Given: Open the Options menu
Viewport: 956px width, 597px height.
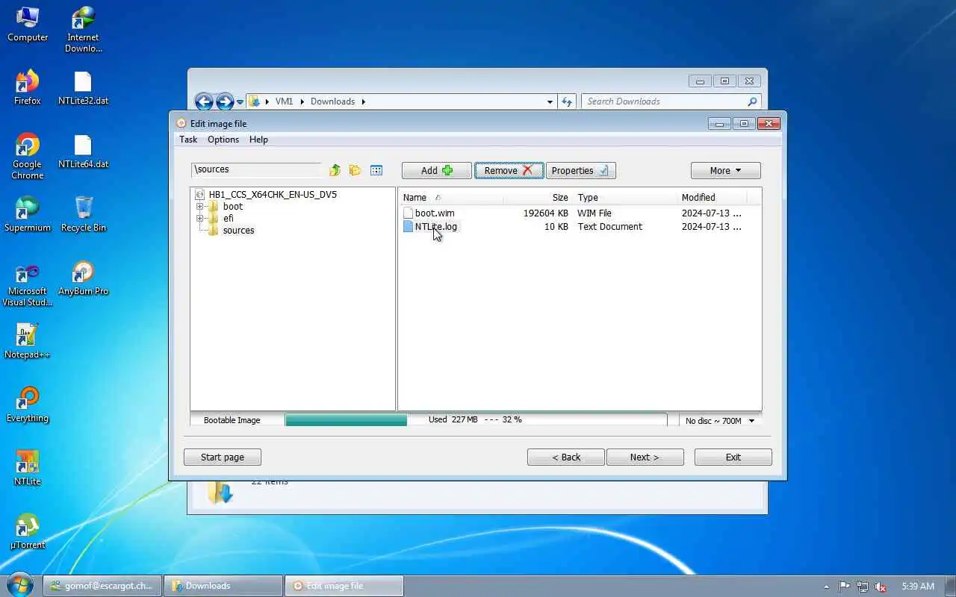Looking at the screenshot, I should click(x=223, y=140).
